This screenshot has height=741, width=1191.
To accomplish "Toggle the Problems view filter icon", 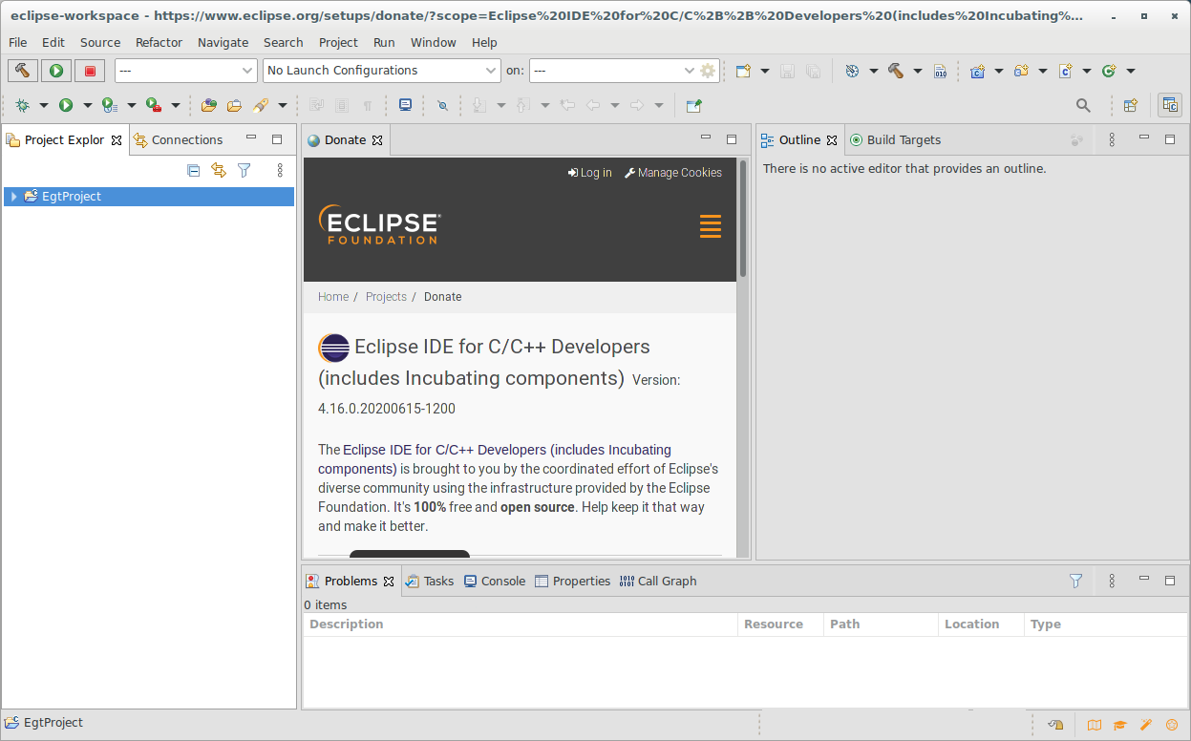I will [1075, 581].
